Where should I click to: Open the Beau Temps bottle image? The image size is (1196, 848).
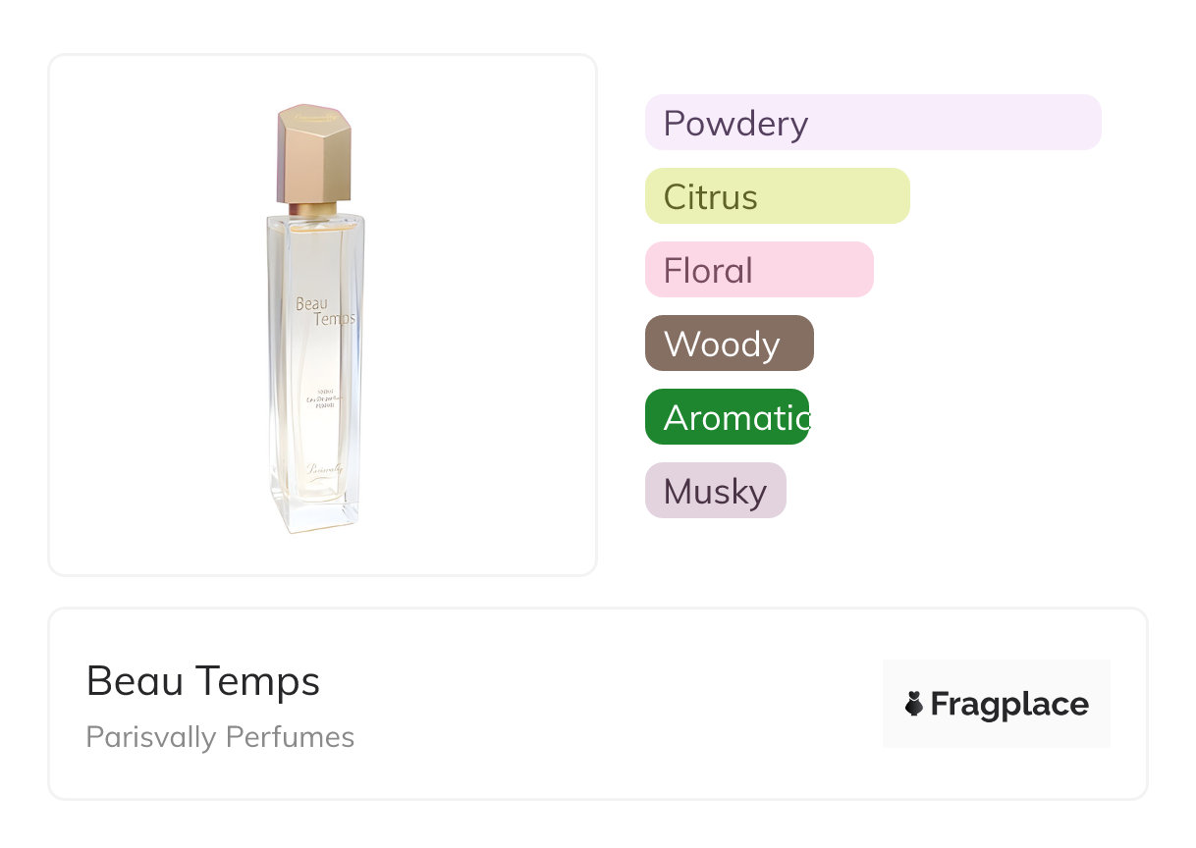point(313,318)
